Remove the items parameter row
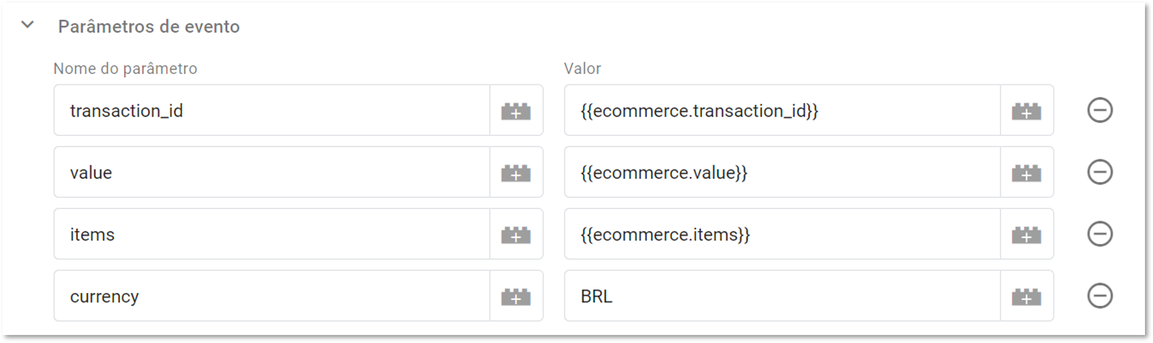The width and height of the screenshot is (1153, 343). [1100, 234]
